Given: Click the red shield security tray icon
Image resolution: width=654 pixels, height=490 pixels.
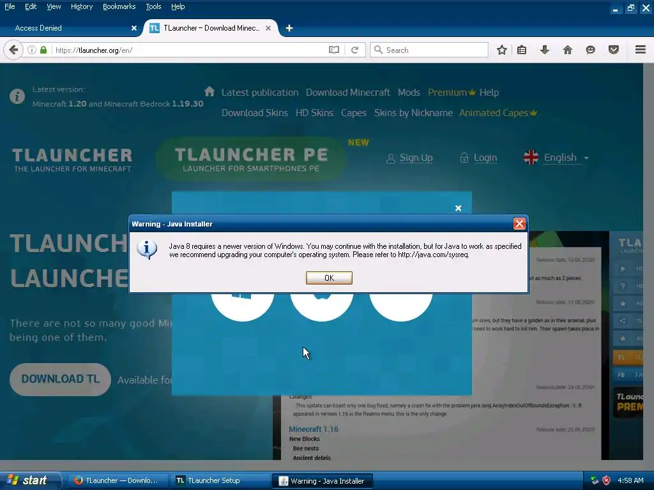Looking at the screenshot, I should [x=606, y=480].
